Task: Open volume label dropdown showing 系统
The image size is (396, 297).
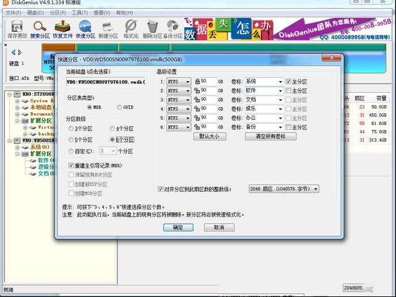Action: point(280,82)
